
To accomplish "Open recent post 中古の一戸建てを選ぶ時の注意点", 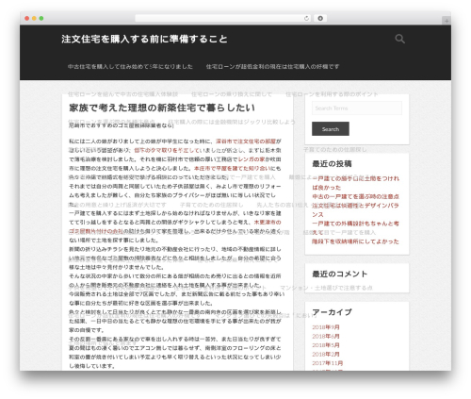I will point(355,196).
